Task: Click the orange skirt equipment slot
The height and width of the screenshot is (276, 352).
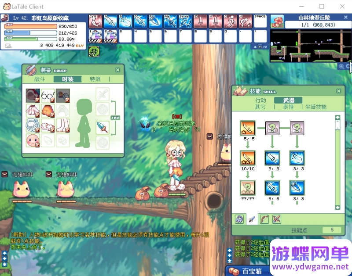Action: [x=48, y=110]
